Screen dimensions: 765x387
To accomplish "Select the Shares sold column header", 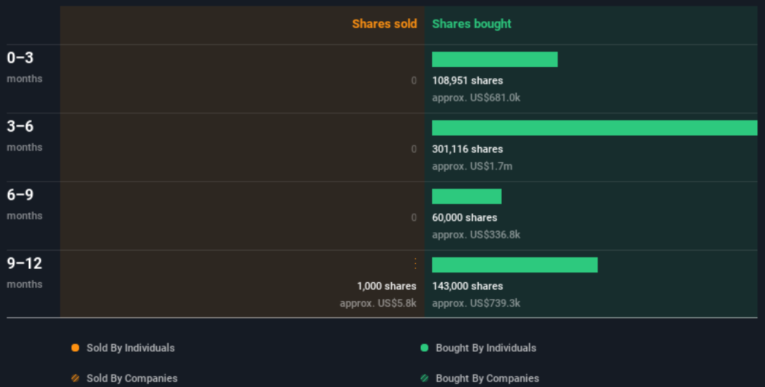I will (x=384, y=24).
